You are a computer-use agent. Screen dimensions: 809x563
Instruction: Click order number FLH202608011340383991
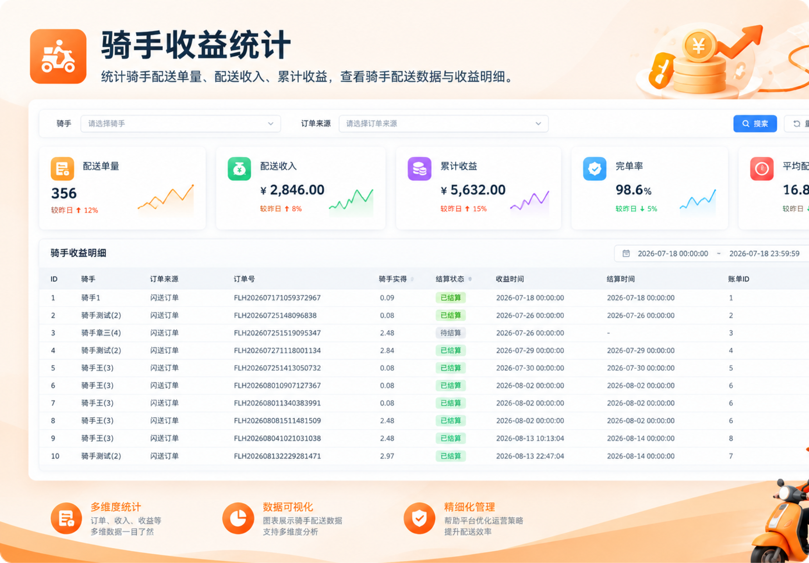[x=277, y=403]
